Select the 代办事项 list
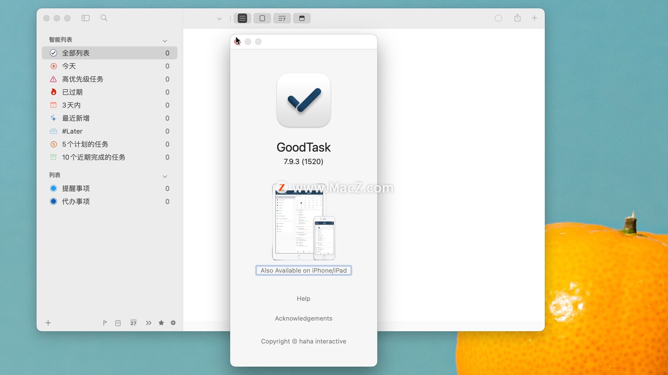This screenshot has width=668, height=375. (x=110, y=201)
